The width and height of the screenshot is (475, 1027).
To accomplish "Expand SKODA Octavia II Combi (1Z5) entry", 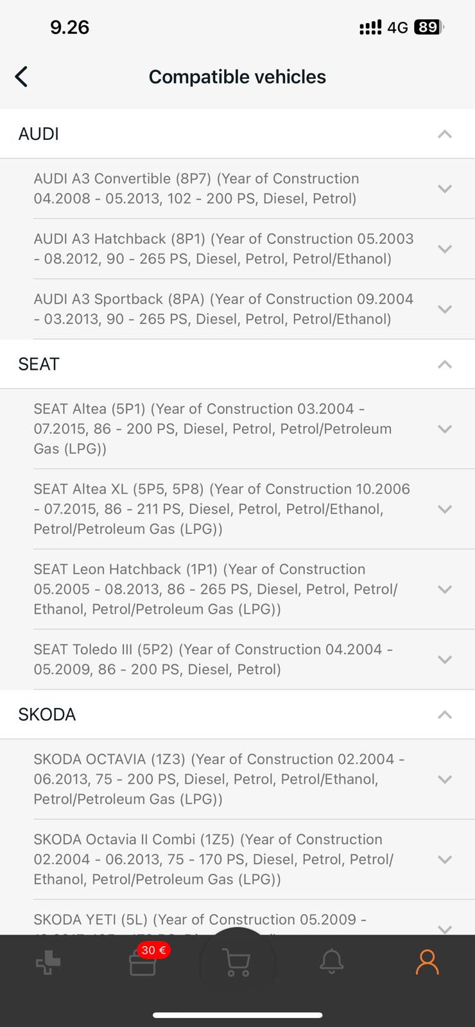I will coord(444,859).
